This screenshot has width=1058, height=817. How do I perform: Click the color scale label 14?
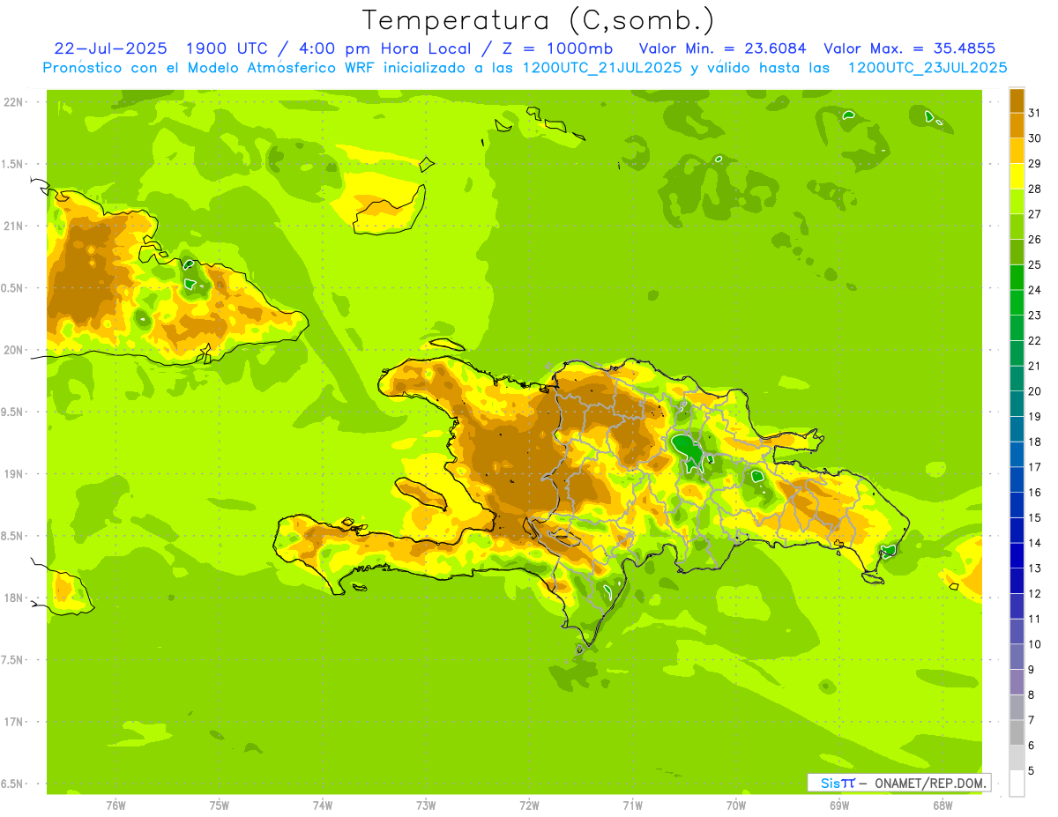1035,543
